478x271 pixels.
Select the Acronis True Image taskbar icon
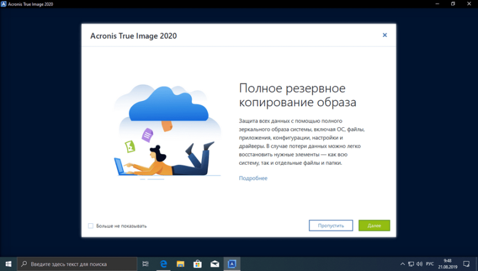coord(232,264)
